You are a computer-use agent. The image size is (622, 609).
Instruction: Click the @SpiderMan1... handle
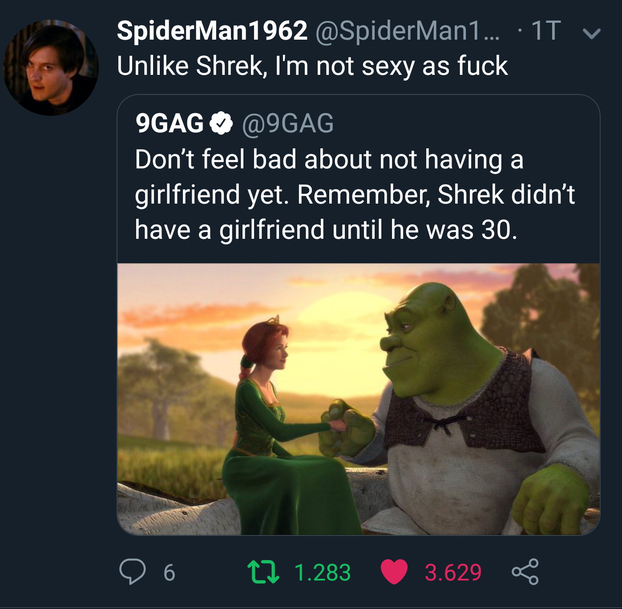point(408,31)
